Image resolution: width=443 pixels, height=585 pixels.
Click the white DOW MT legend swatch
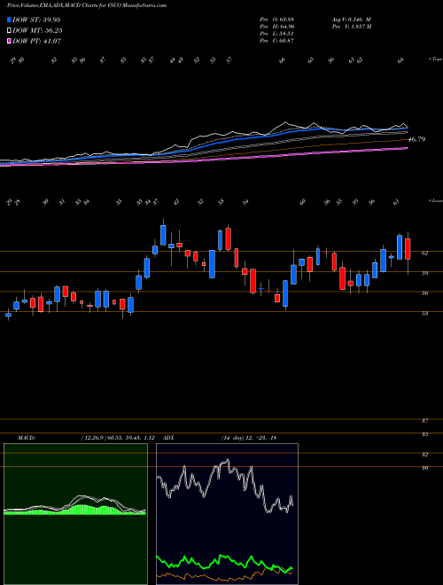[9, 31]
